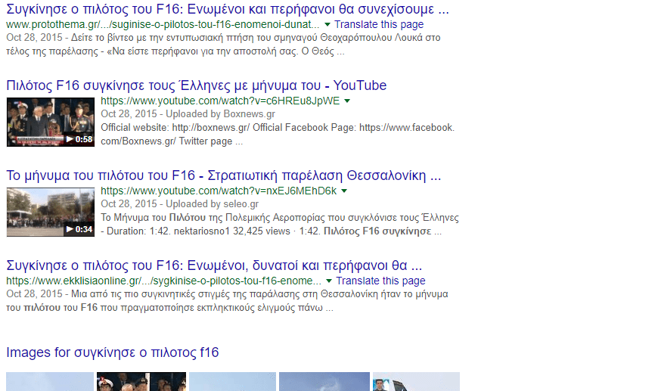Open the fourth image result with clouds

tap(324, 381)
